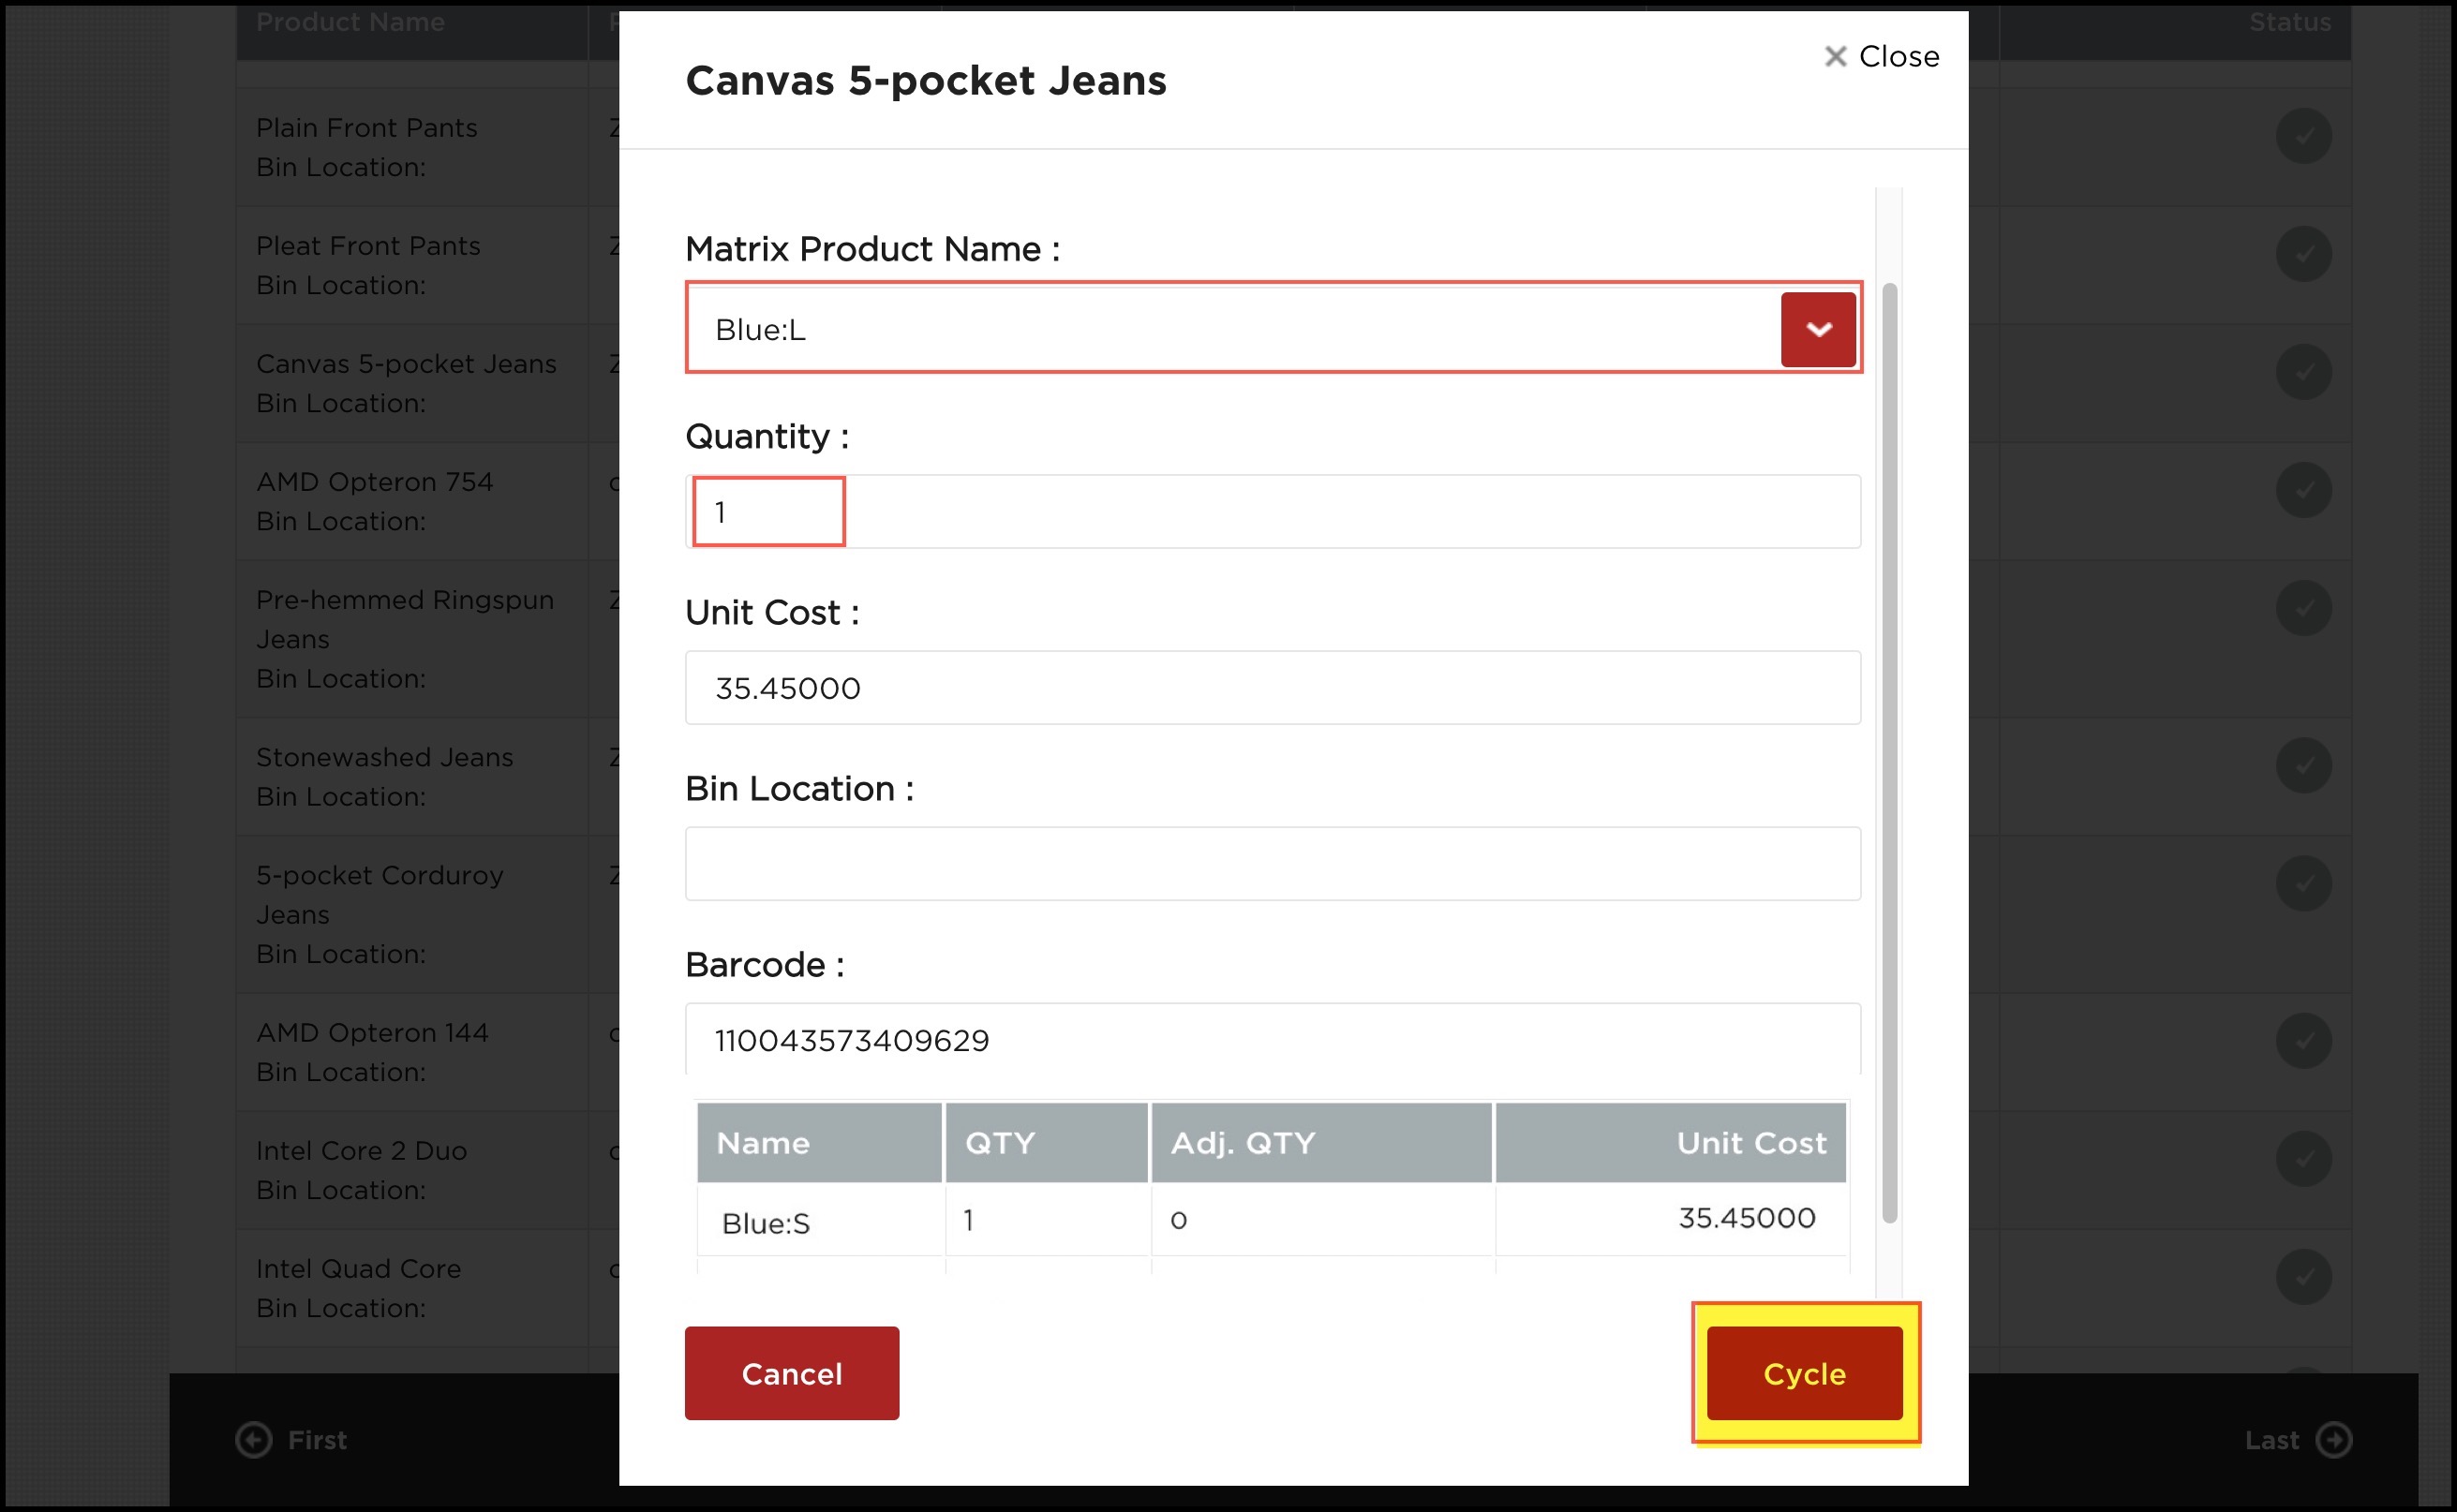
Task: Open the Matrix Product Name dropdown arrow
Action: (x=1817, y=329)
